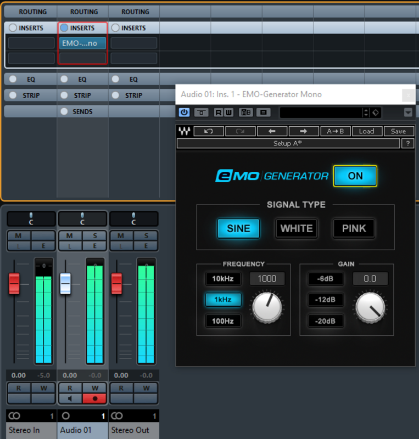419x439 pixels.
Task: Open ROUTING section for Audio 01
Action: tap(83, 12)
